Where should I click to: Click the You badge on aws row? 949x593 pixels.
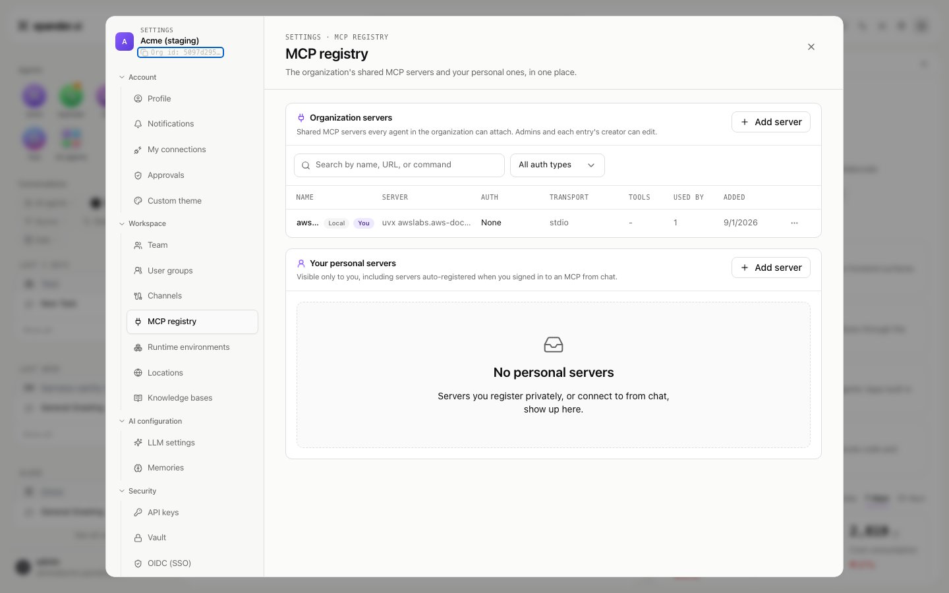(364, 223)
